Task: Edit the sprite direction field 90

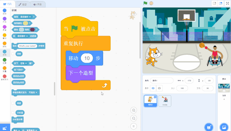Action: [208, 88]
